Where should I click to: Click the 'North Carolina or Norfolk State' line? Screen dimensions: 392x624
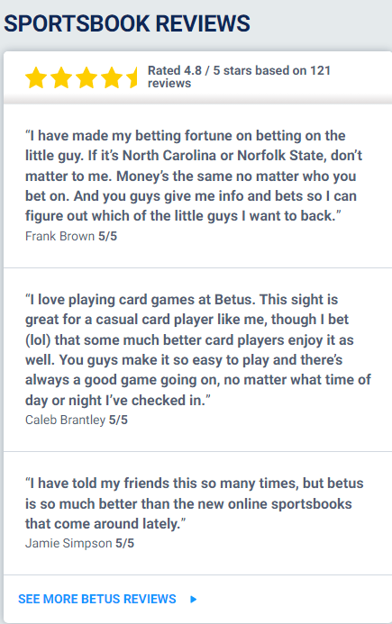click(194, 155)
